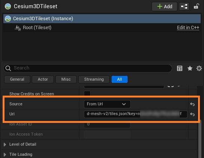This screenshot has height=158, width=204.
Task: Switch to the Streaming filter tab
Action: point(94,79)
